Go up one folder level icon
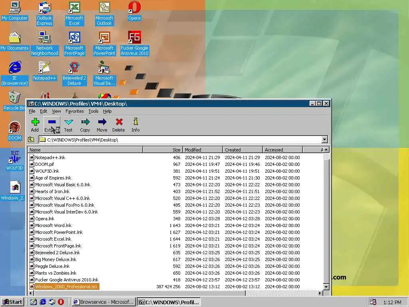 (x=31, y=140)
